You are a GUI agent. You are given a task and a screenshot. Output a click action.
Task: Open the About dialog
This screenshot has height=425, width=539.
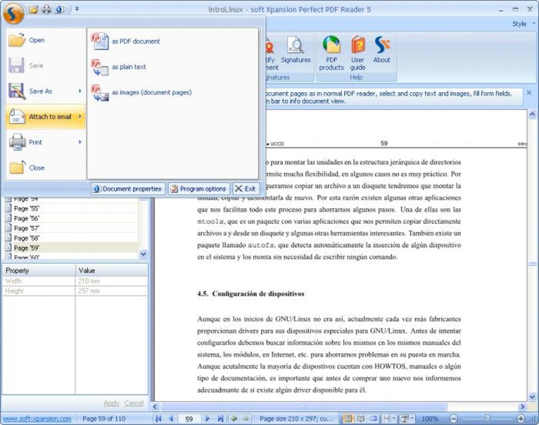382,50
